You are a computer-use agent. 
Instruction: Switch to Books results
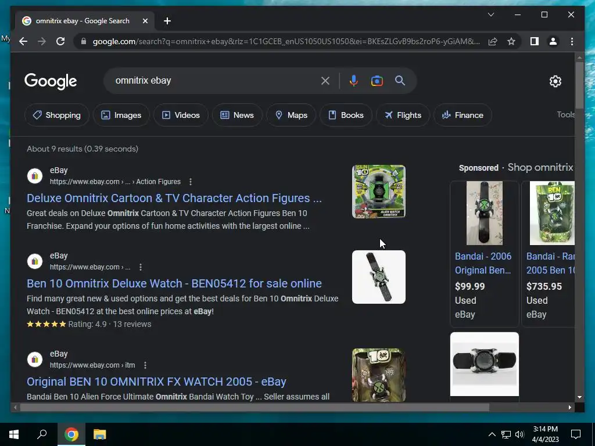(346, 115)
